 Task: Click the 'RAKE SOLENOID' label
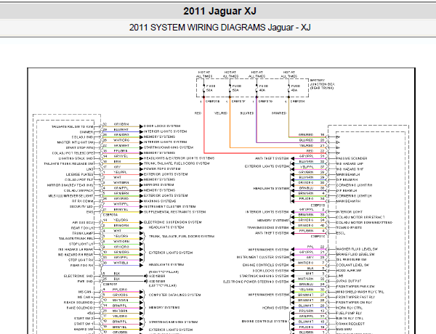coord(80,308)
